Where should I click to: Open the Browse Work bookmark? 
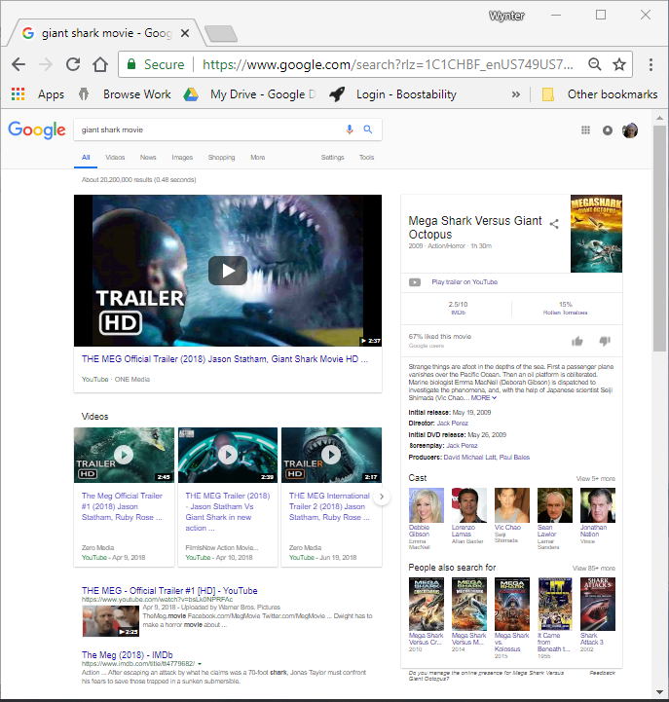click(125, 94)
